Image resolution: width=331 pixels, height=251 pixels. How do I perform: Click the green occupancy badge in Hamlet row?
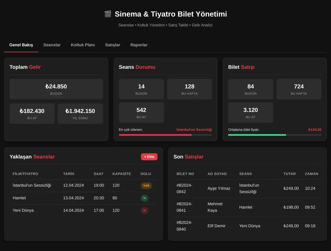(x=145, y=198)
